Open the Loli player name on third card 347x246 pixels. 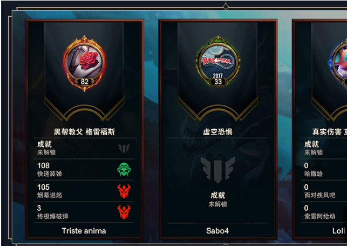(339, 231)
